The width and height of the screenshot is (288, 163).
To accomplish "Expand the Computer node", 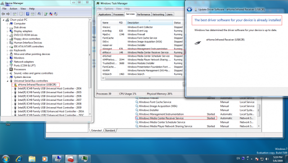I will [x=8, y=24].
